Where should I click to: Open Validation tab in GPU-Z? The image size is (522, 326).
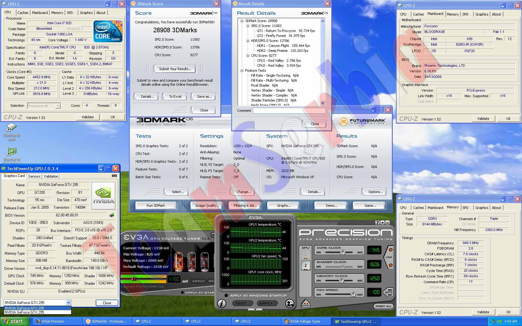pos(51,176)
